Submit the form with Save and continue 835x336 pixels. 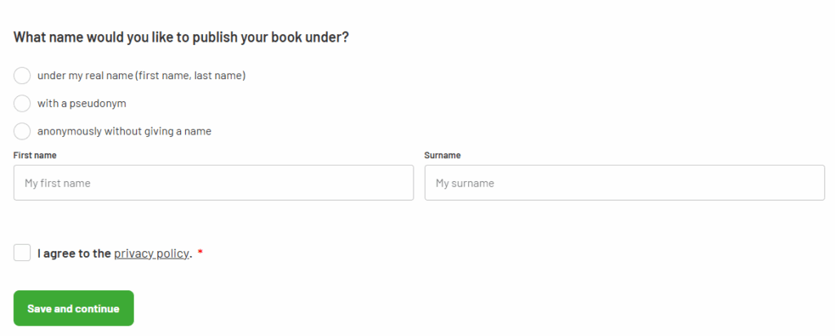click(x=73, y=308)
